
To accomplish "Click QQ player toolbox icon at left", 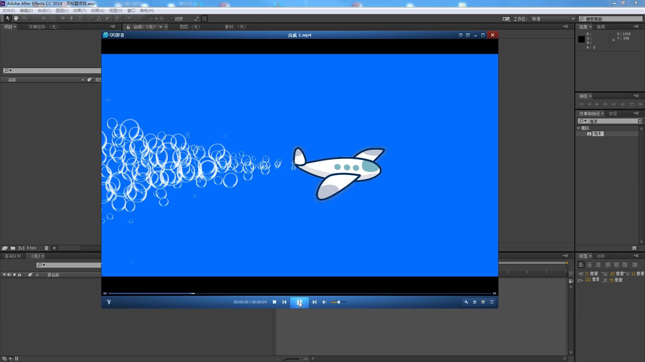I will (109, 302).
